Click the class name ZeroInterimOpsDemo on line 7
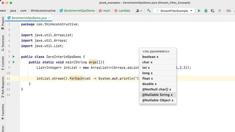The width and height of the screenshot is (235, 132). pyautogui.click(x=64, y=57)
